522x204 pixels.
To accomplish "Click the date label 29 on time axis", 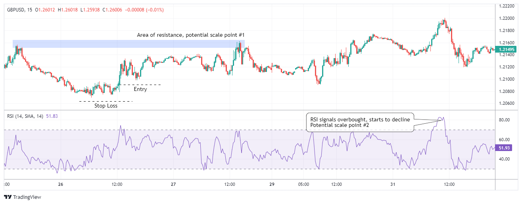I will point(272,184).
